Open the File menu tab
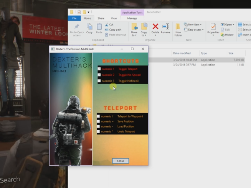The width and height of the screenshot is (251, 188). coord(74,18)
